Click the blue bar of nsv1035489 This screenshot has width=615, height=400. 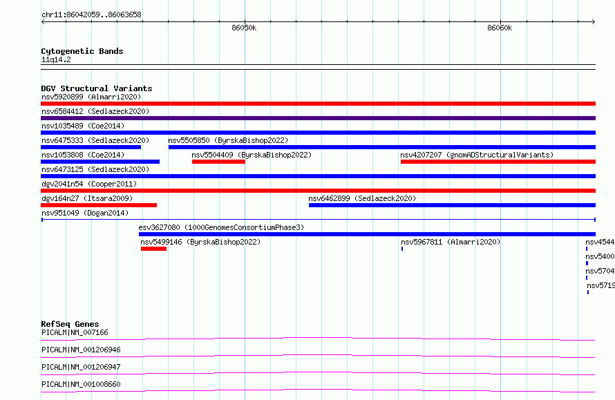pyautogui.click(x=318, y=133)
